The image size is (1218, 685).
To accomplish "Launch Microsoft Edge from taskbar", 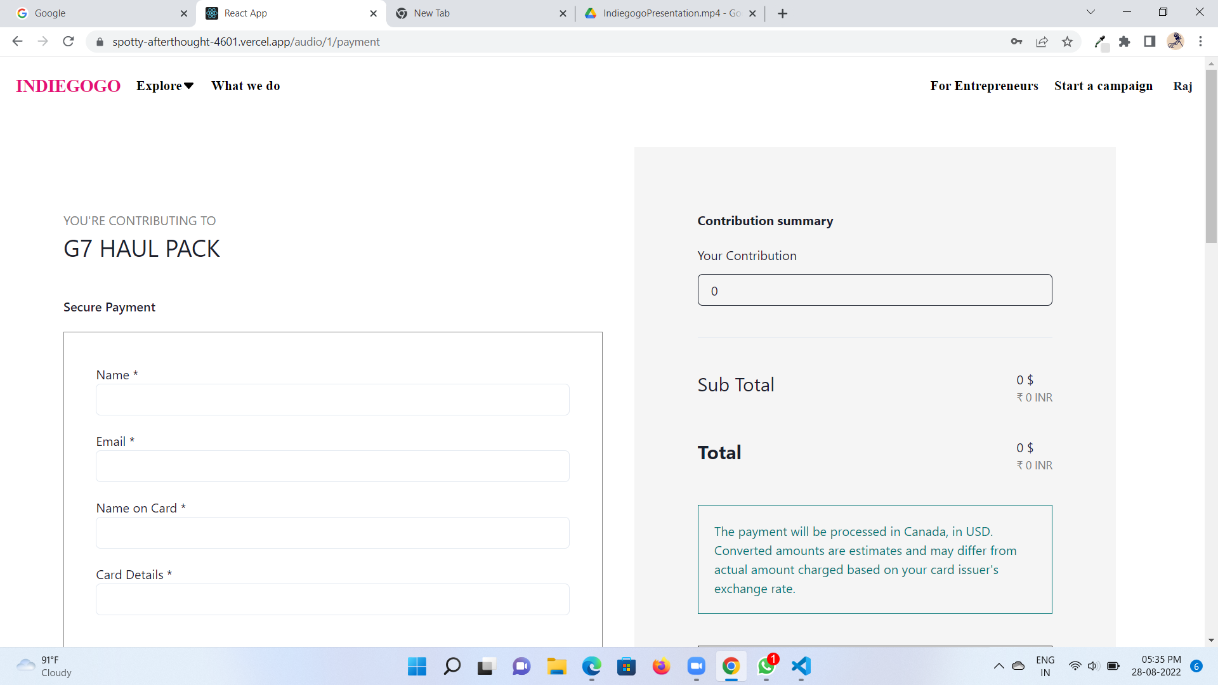I will 591,666.
